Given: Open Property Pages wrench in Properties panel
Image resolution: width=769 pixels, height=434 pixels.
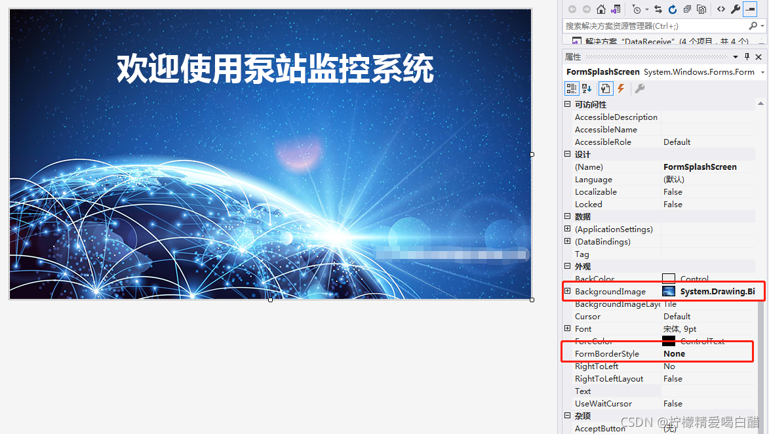Looking at the screenshot, I should click(x=640, y=89).
